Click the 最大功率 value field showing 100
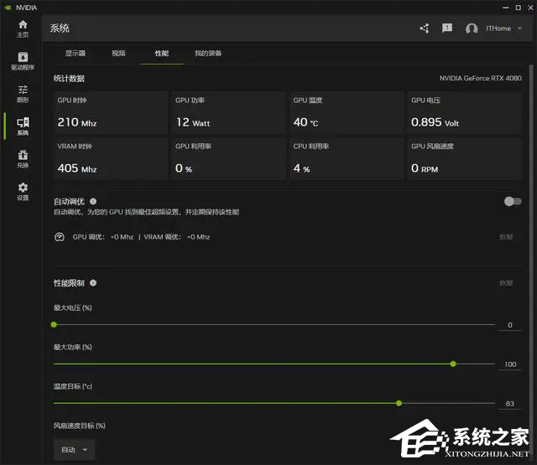 510,364
